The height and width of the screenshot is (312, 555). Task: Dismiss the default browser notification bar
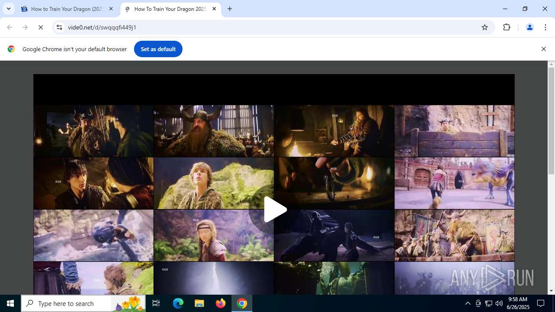(x=543, y=49)
